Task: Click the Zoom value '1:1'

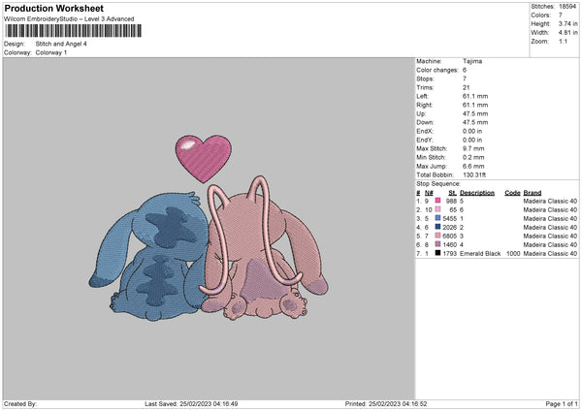Action: (x=563, y=41)
